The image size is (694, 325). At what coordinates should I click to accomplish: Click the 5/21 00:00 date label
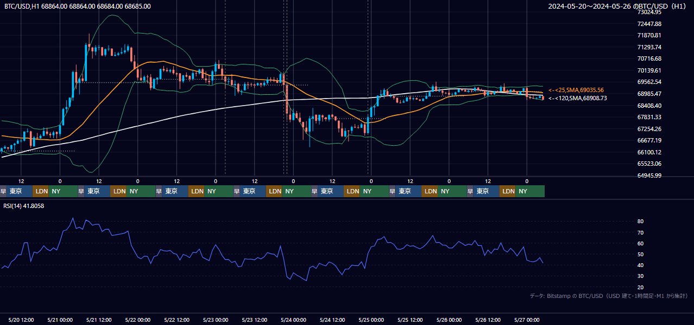(x=60, y=320)
